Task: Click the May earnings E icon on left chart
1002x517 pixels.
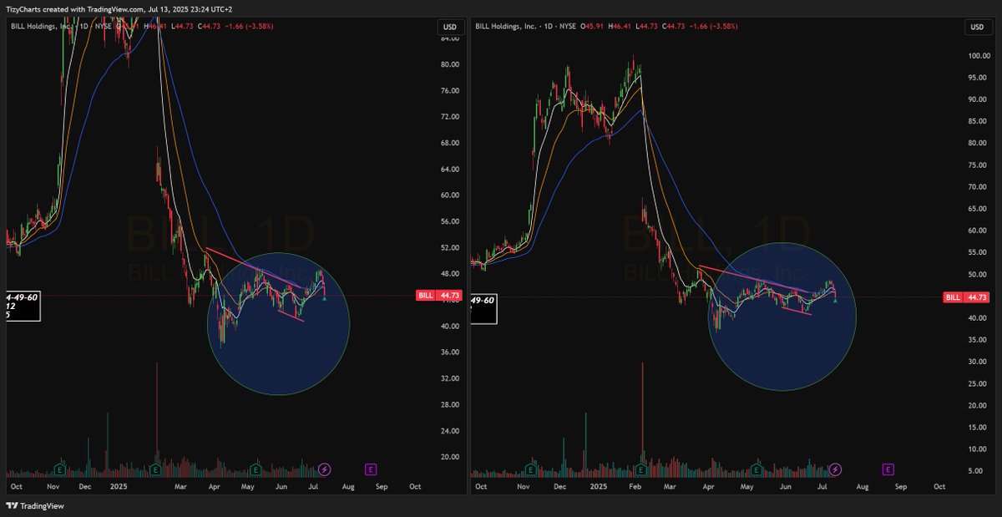Action: click(255, 469)
